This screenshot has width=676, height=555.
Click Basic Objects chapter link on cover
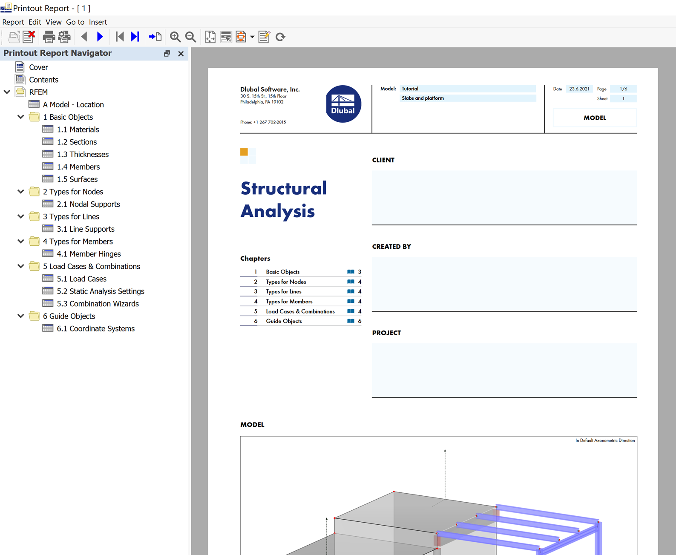(282, 272)
